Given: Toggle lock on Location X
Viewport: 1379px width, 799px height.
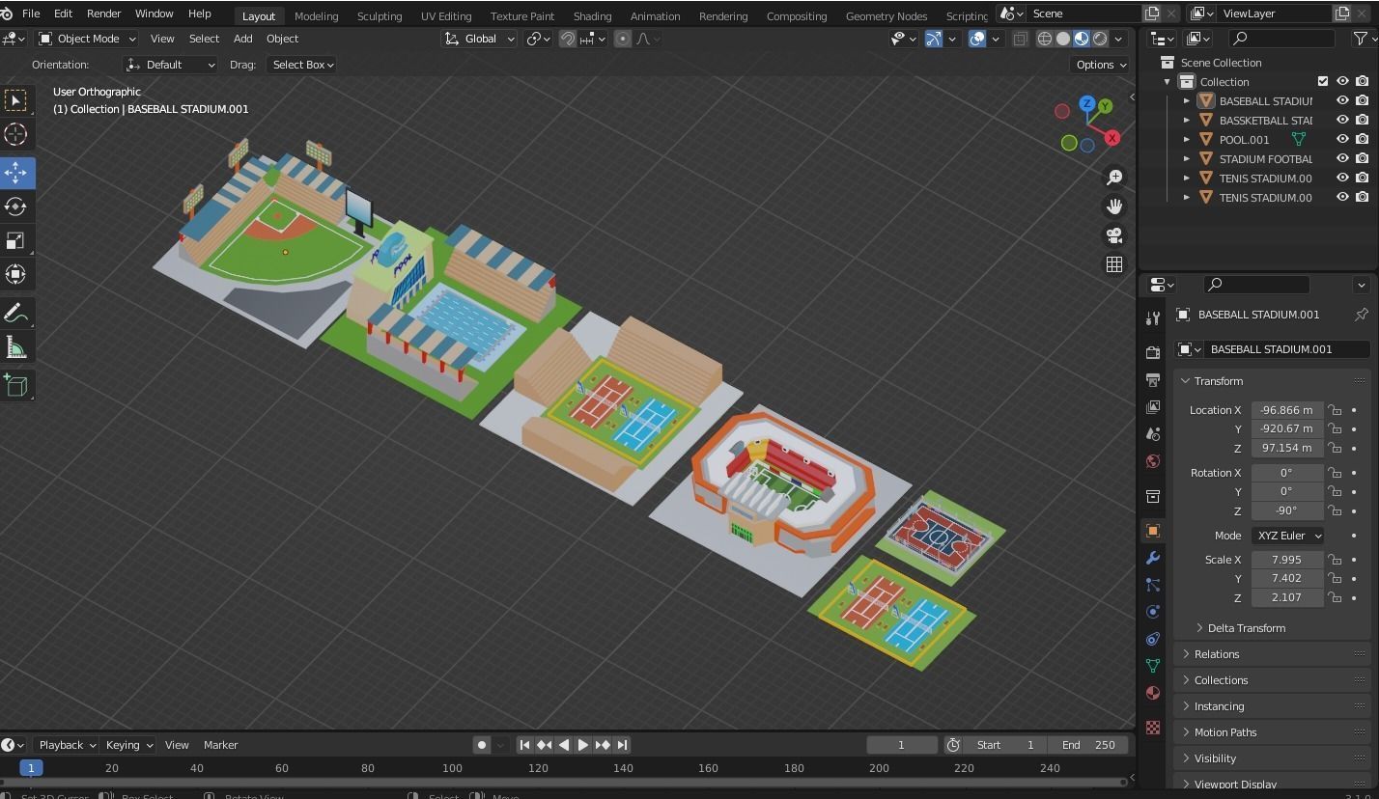Looking at the screenshot, I should (1335, 410).
